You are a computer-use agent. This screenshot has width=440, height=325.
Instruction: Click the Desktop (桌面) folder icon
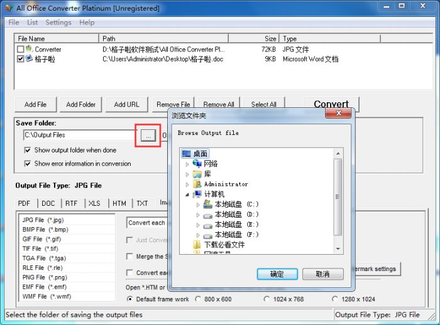187,154
